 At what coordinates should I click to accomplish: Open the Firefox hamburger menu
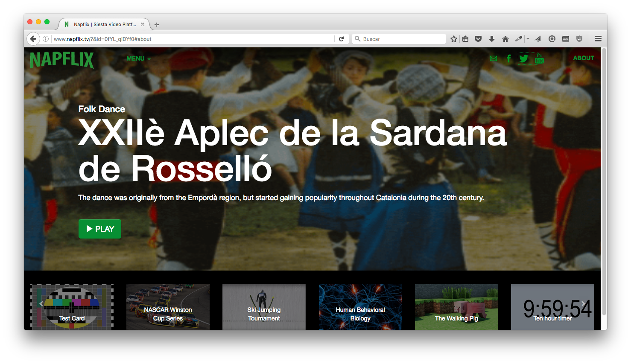pyautogui.click(x=598, y=39)
